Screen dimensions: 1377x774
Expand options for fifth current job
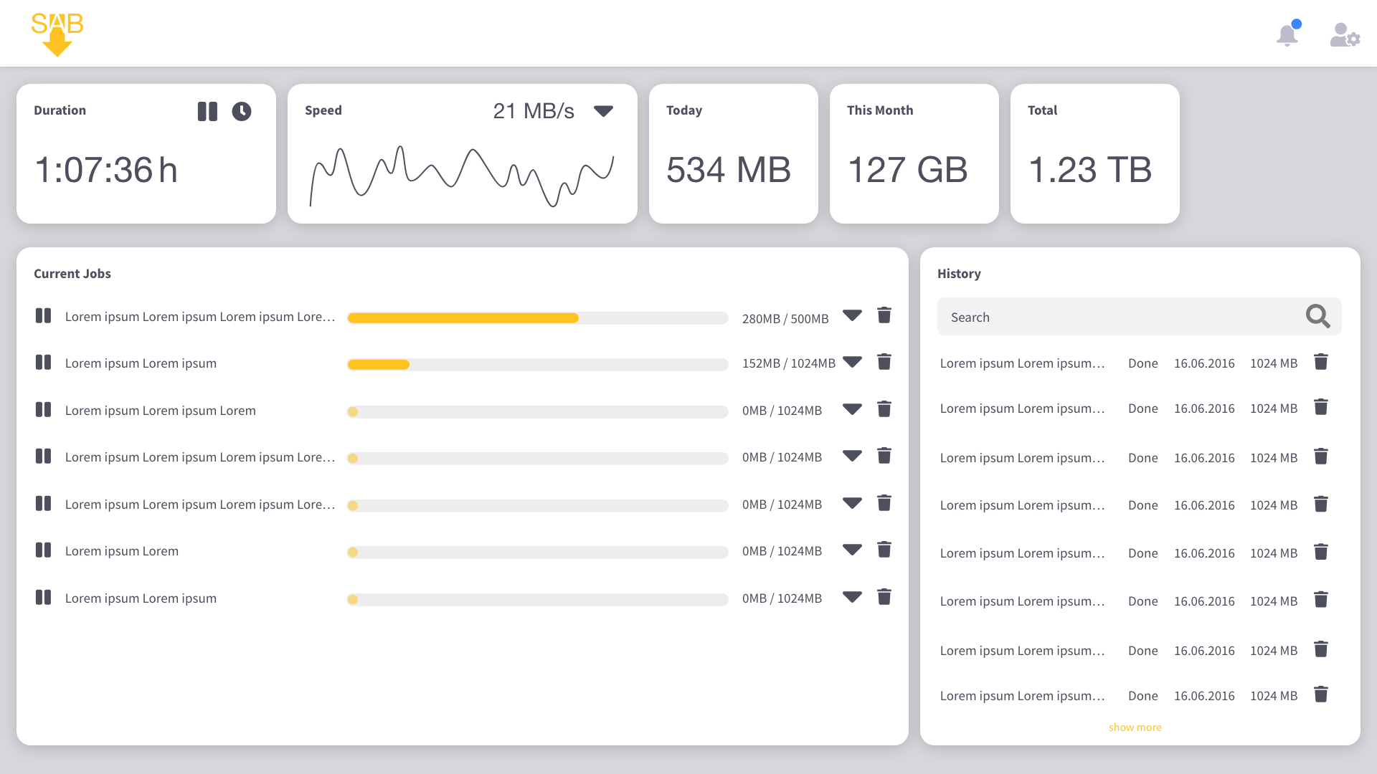click(x=852, y=503)
